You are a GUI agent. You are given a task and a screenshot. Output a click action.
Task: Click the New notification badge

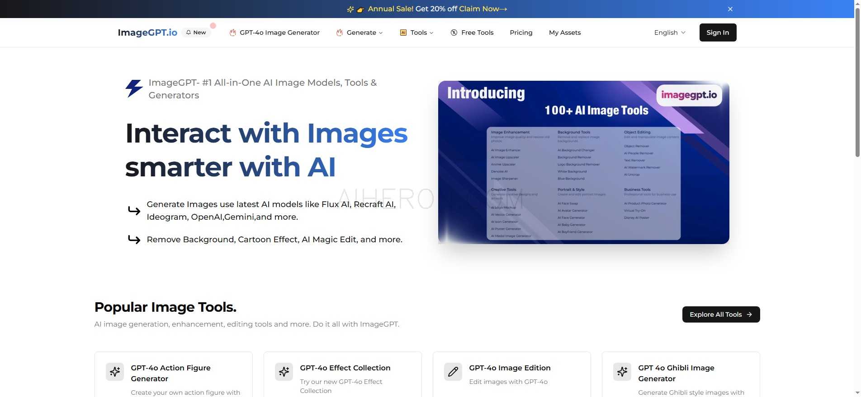click(196, 32)
